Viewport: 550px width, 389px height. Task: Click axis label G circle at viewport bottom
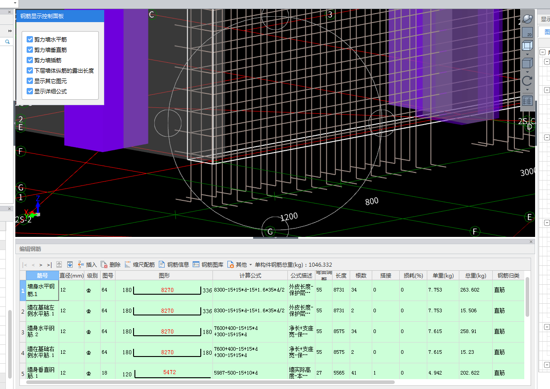click(x=270, y=232)
